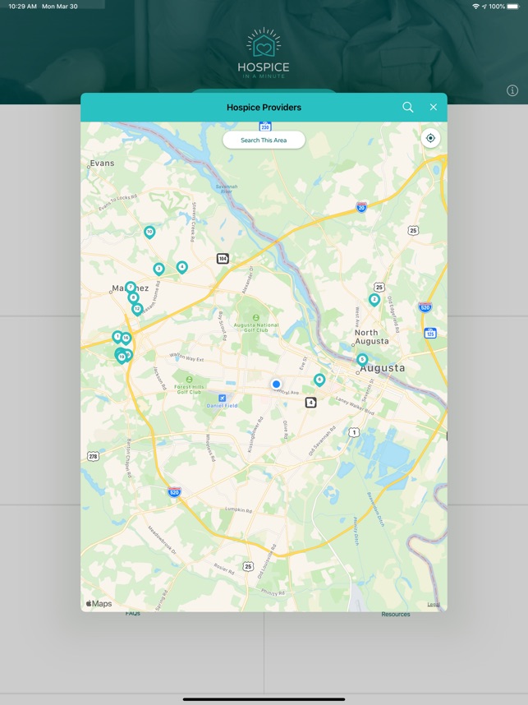Screen dimensions: 528x705
Task: Tap the Augusta city label
Action: (x=383, y=368)
